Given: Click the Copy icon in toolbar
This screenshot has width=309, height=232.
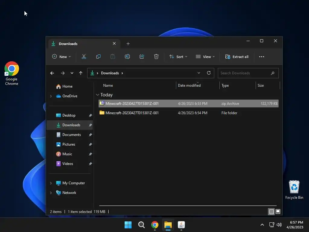Looking at the screenshot, I should click(98, 56).
